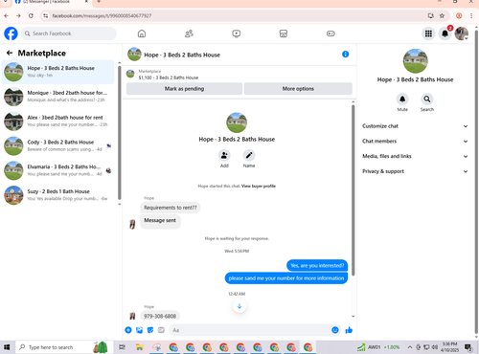The width and height of the screenshot is (479, 354).
Task: Click the More options button
Action: click(298, 89)
